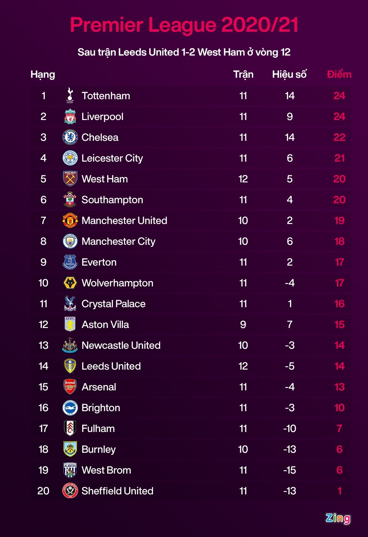Click the Manchester City team name
This screenshot has height=537, width=368.
click(118, 241)
